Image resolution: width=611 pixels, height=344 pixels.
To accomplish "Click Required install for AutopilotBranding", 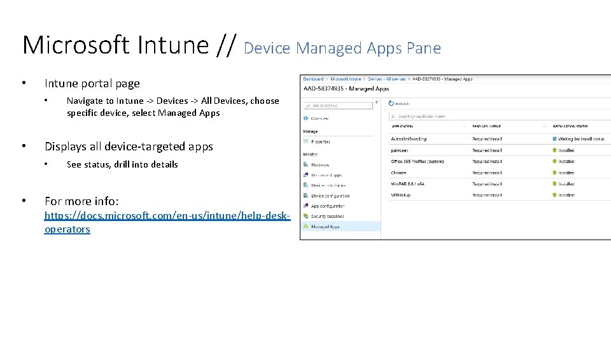I will point(487,139).
